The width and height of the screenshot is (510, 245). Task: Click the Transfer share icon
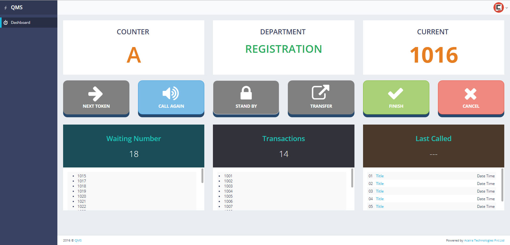coord(320,92)
